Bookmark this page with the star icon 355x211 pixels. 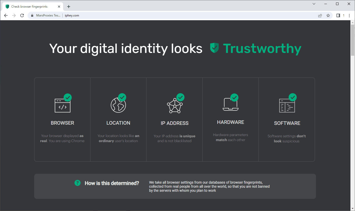[x=328, y=15]
